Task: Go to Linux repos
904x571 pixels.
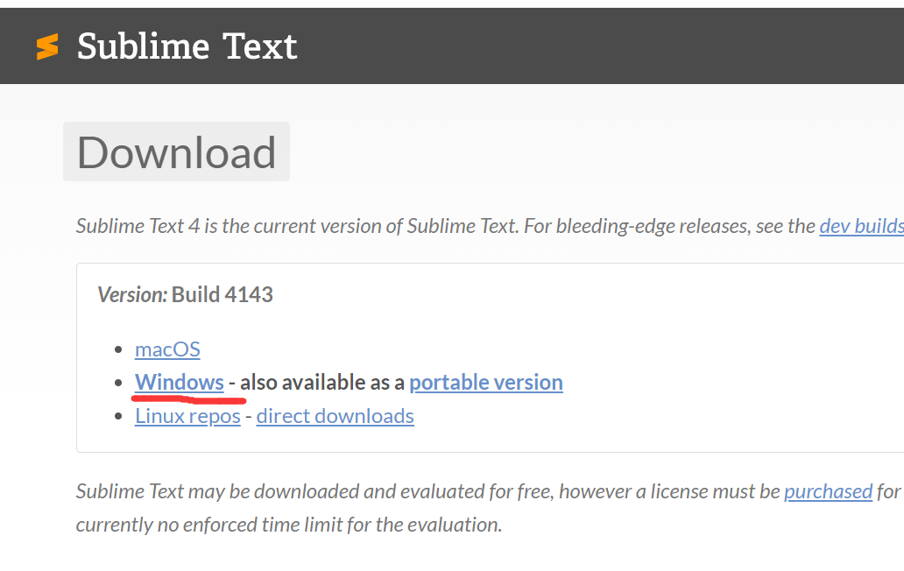Action: (x=187, y=416)
